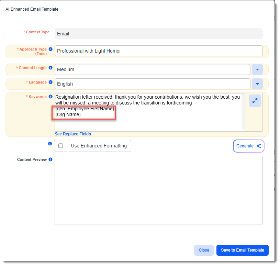This screenshot has height=266, width=280.
Task: Click the Approach Type tone input field
Action: pos(158,51)
